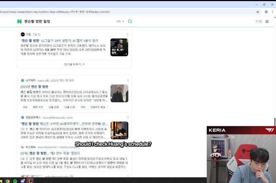
Task: Open Google Chrome from the taskbar
Action: 7,181
